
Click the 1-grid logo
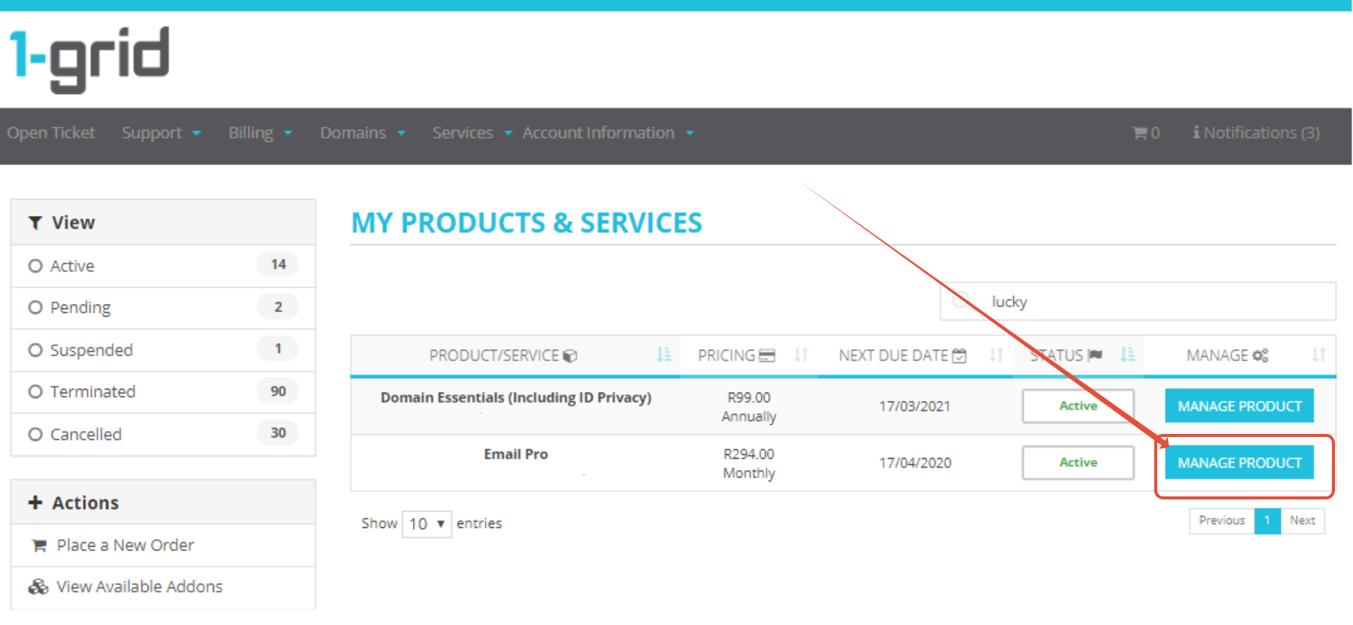(x=90, y=59)
